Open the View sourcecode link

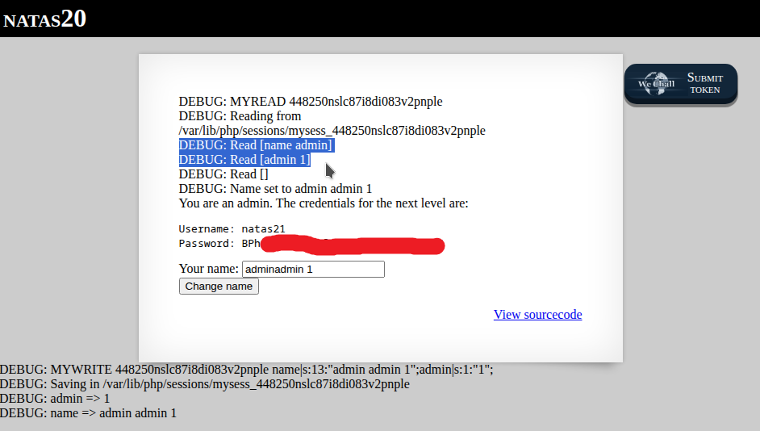(x=537, y=315)
